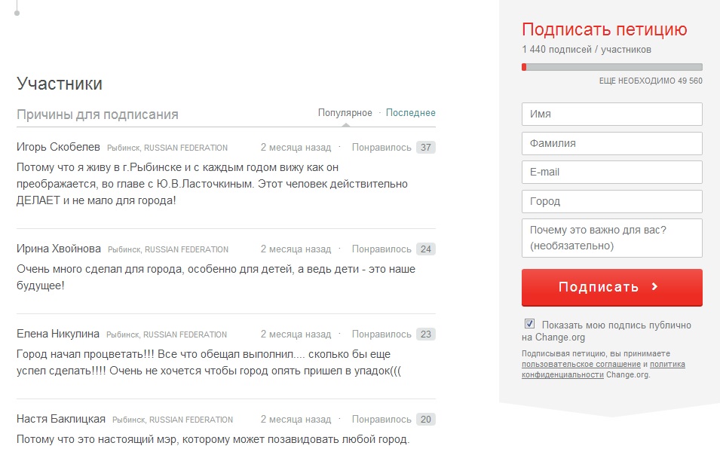
Task: Click the Имя input field
Action: pos(611,115)
